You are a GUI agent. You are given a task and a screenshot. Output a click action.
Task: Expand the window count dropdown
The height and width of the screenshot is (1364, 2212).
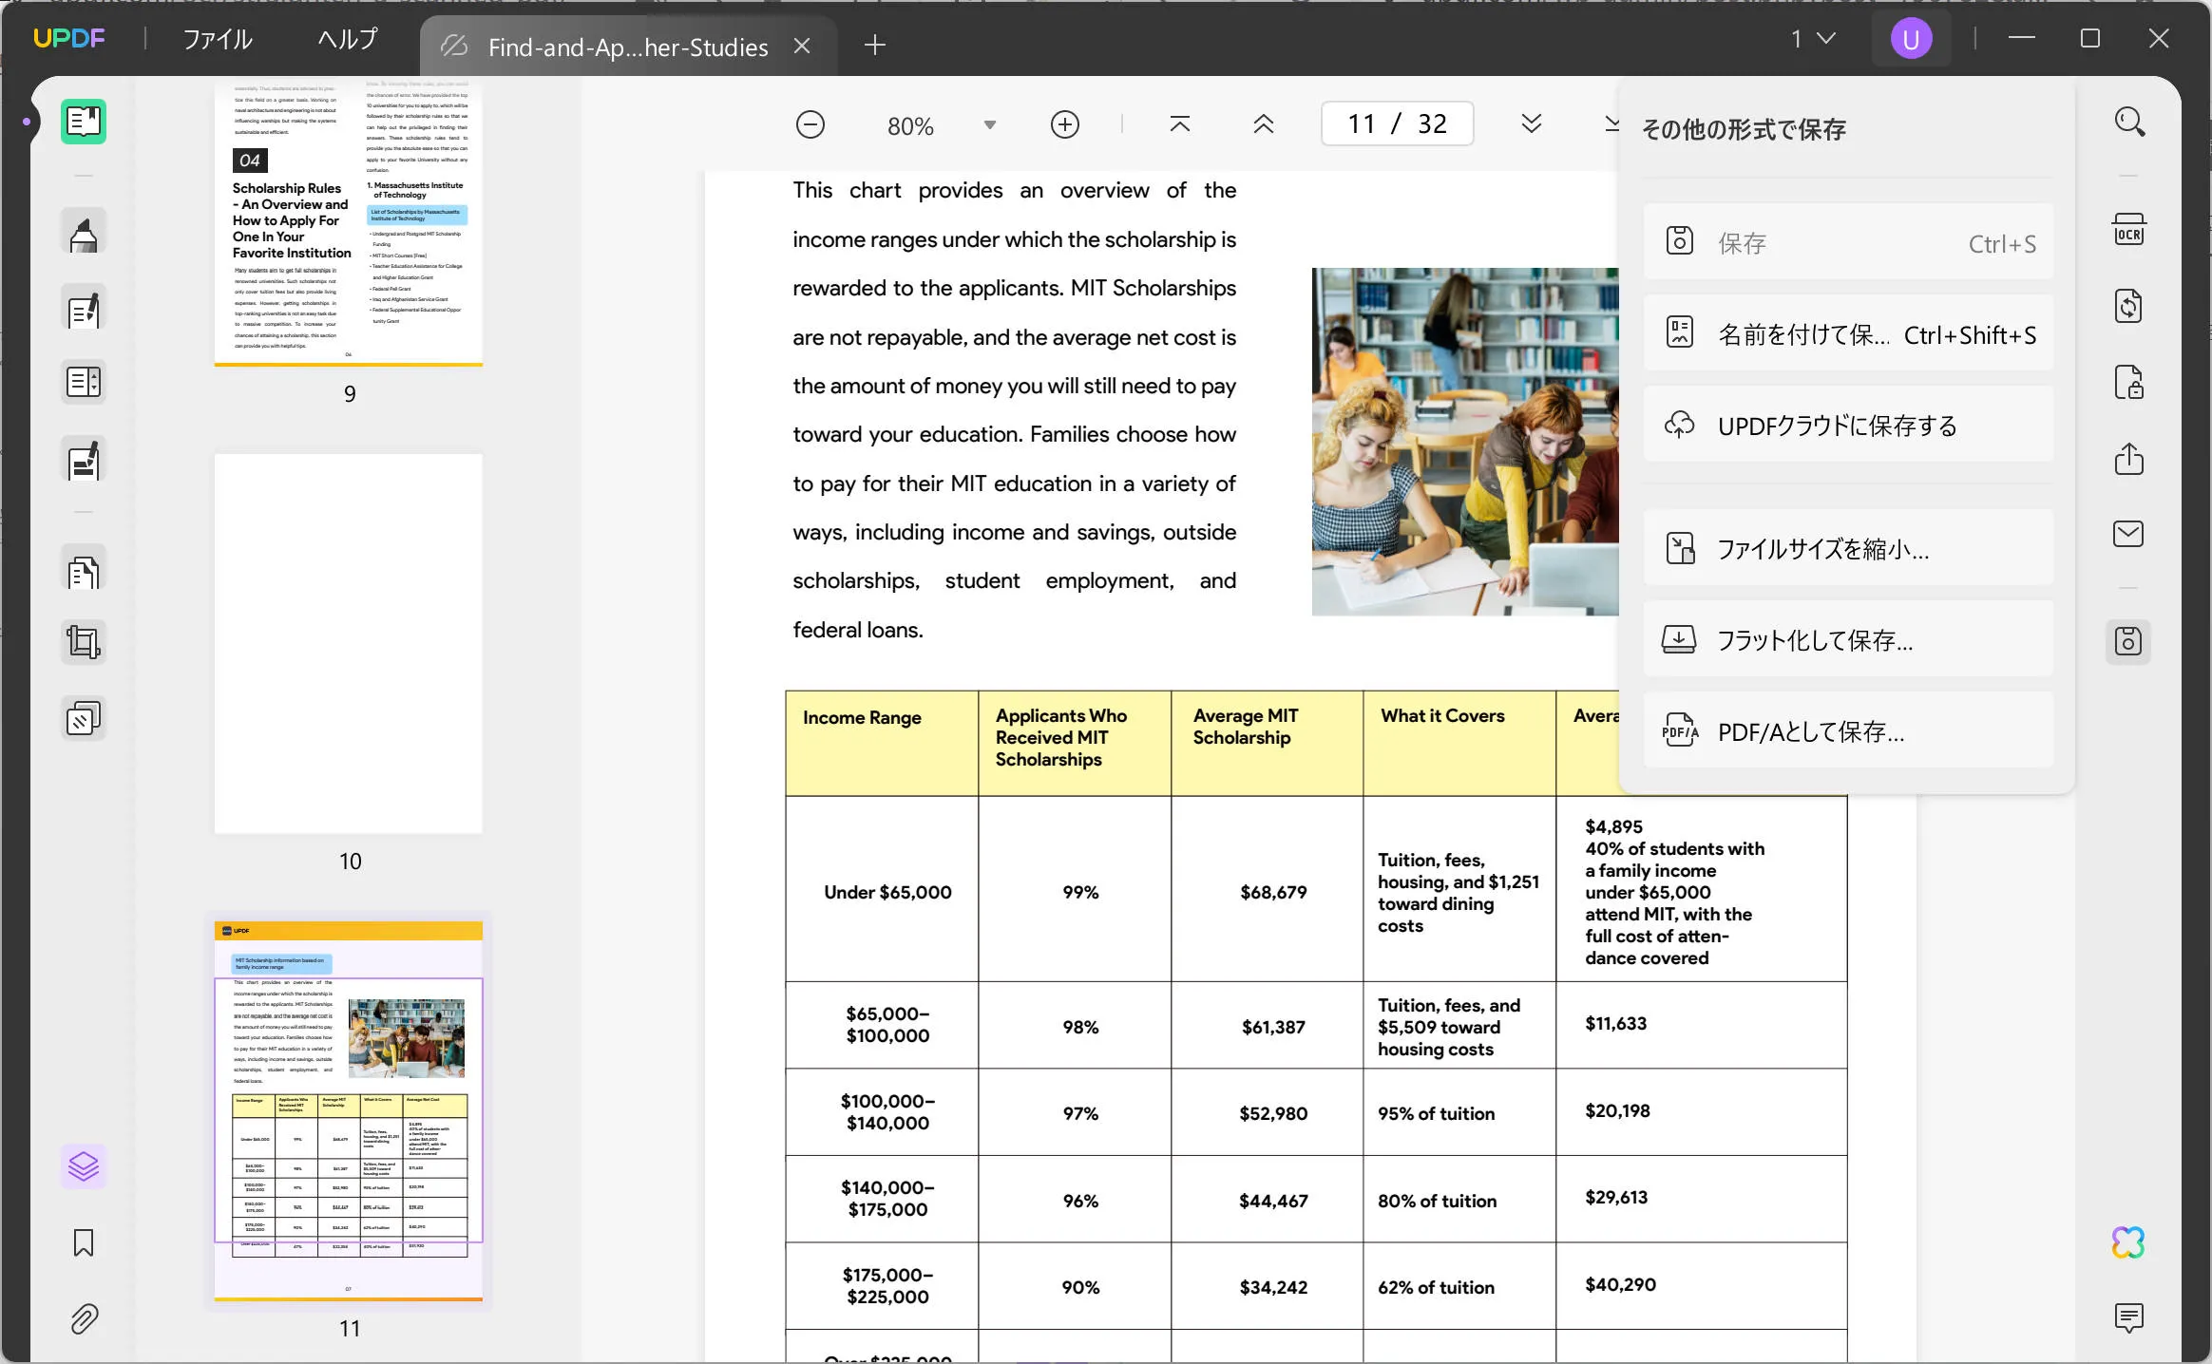click(1813, 39)
